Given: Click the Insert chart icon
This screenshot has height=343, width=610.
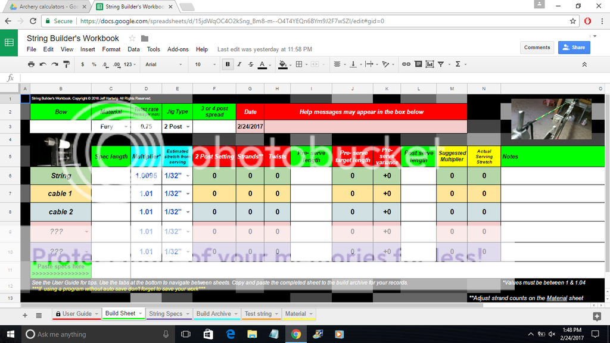Looking at the screenshot, I should 429,64.
